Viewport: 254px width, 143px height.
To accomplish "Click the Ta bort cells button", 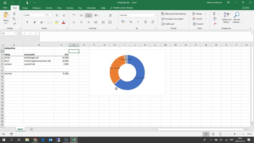I will pos(197,19).
